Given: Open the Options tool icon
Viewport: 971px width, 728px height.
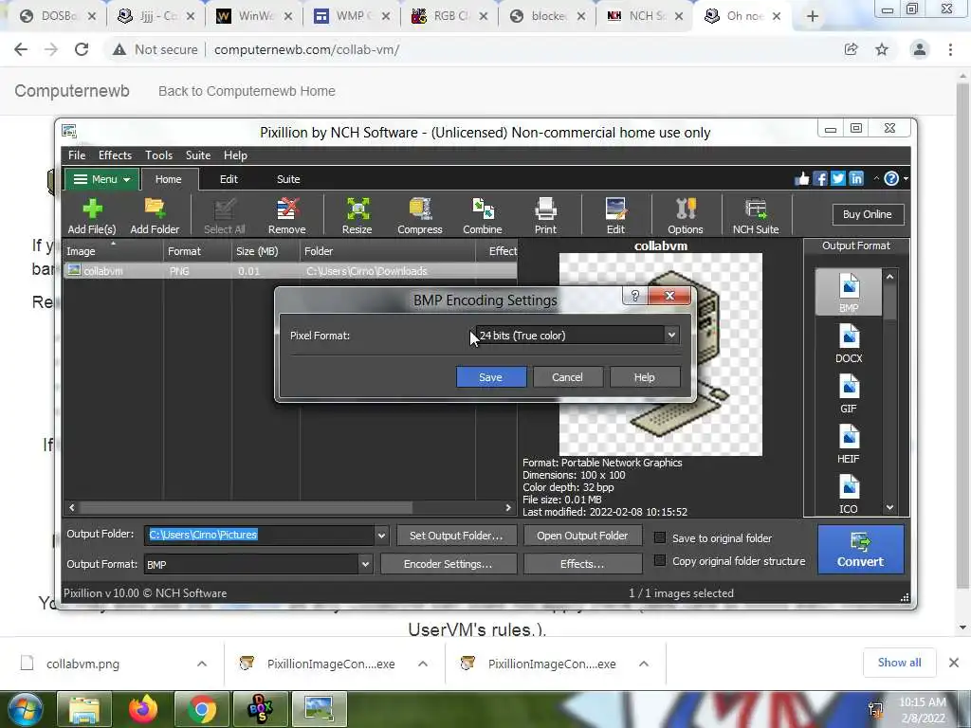Looking at the screenshot, I should coord(686,216).
